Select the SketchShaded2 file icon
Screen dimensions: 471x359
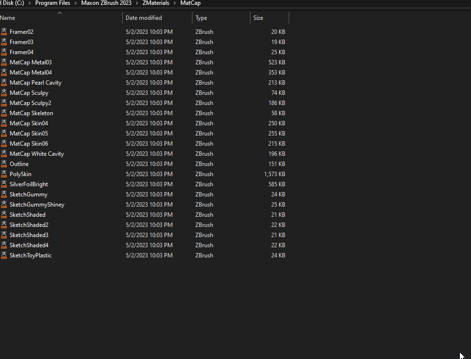click(x=4, y=224)
